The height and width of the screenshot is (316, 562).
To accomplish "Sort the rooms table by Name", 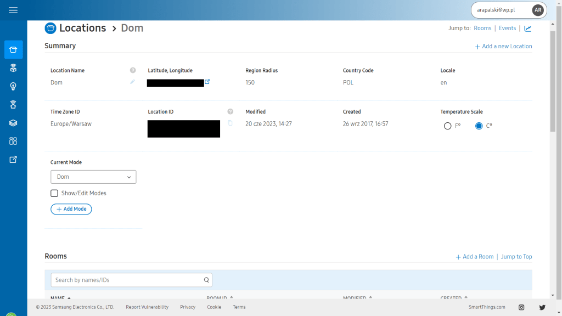I will click(60, 297).
